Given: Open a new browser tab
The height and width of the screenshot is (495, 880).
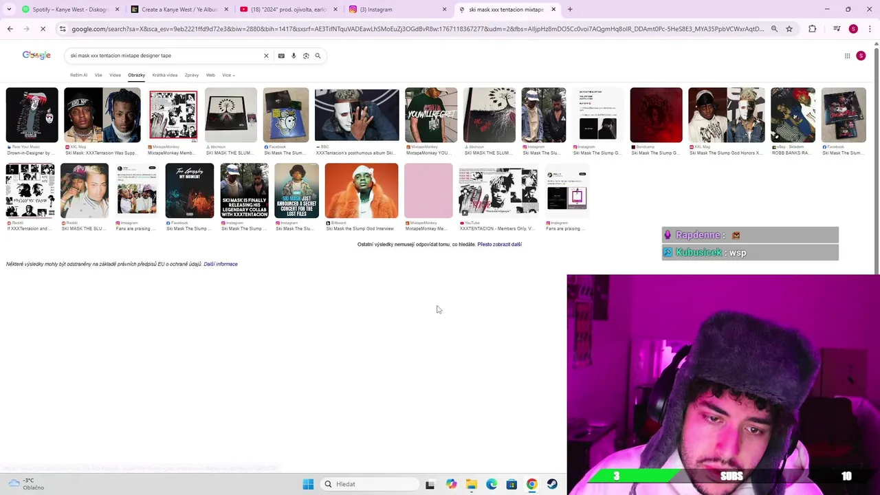Looking at the screenshot, I should pyautogui.click(x=570, y=10).
